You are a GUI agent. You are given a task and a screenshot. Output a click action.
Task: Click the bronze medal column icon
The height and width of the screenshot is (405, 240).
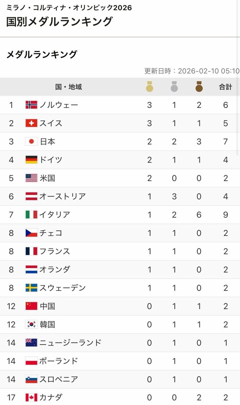click(x=199, y=87)
